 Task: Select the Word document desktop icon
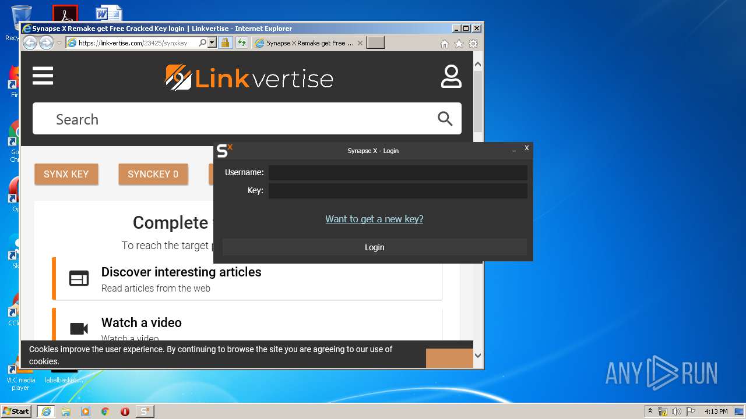pyautogui.click(x=109, y=13)
